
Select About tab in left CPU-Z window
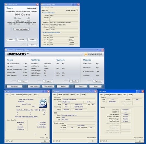pyautogui.click(x=36, y=95)
